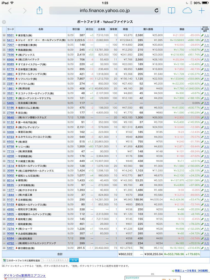Click pencil edit icon for row 5103
This screenshot has height=280, width=210.
click(x=202, y=205)
